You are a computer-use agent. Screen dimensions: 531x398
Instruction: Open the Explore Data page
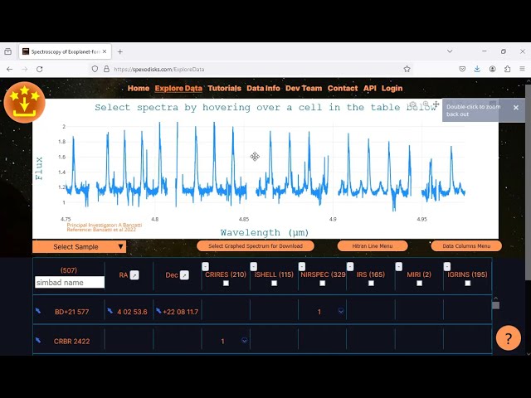coord(178,89)
